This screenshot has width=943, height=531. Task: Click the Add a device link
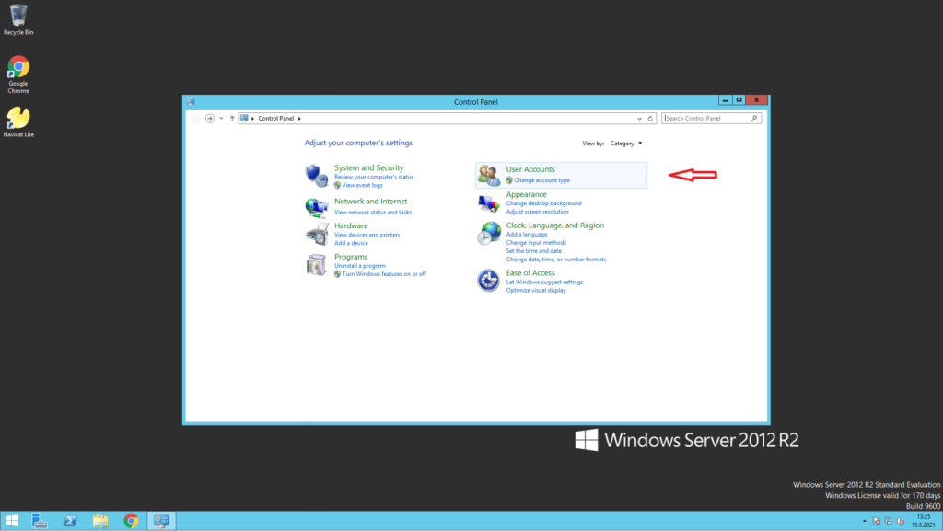(351, 243)
